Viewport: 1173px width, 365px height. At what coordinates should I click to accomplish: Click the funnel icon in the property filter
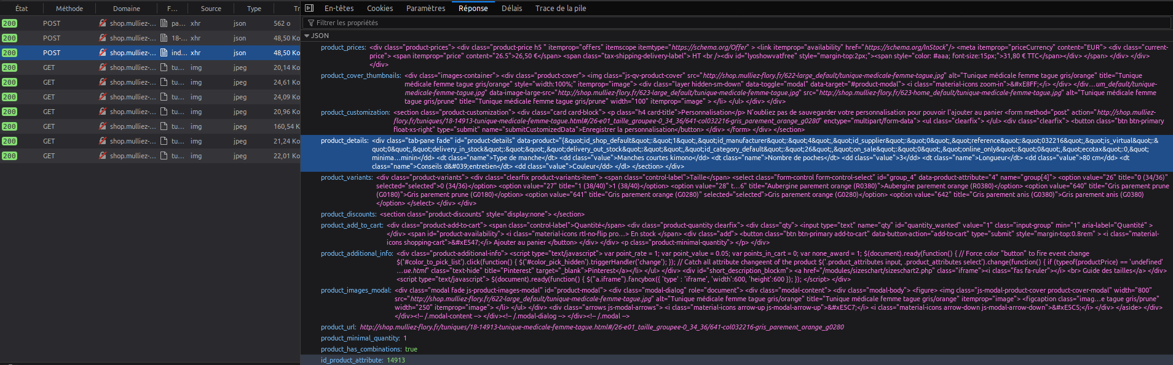point(311,23)
